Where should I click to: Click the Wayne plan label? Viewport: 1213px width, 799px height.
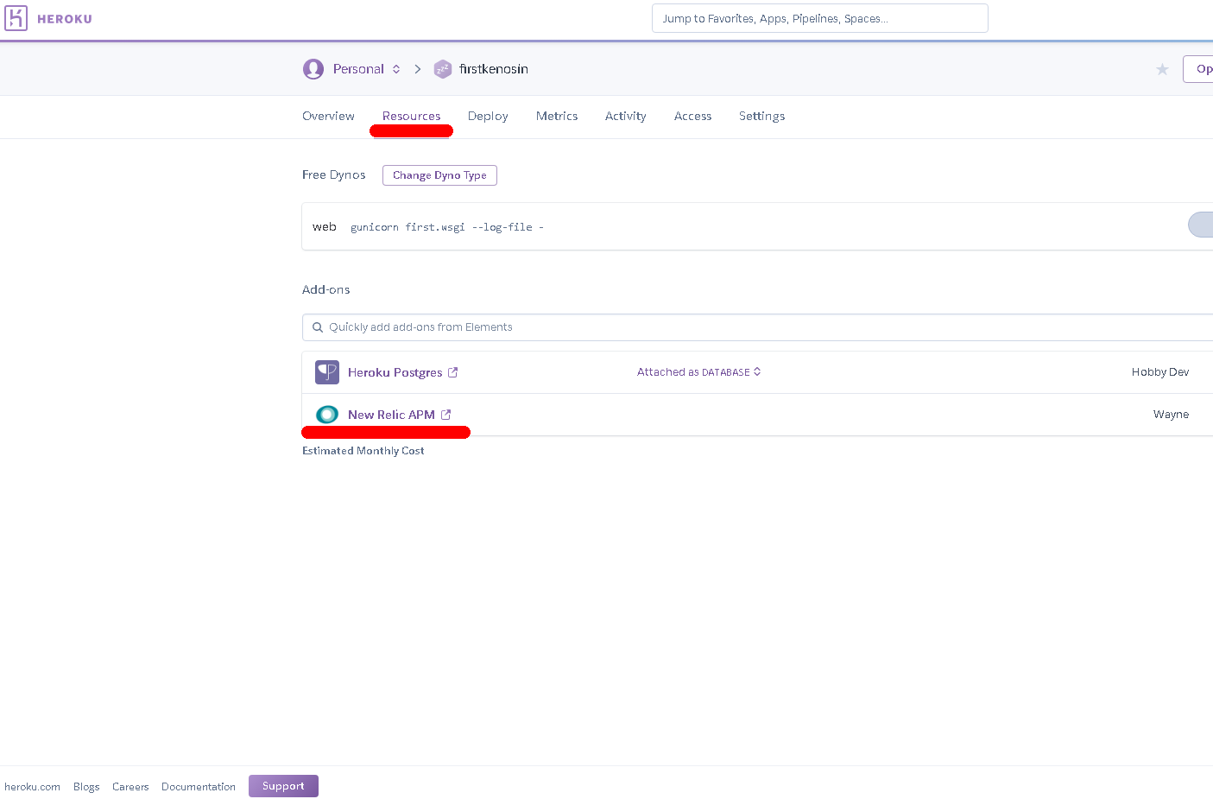[1171, 415]
